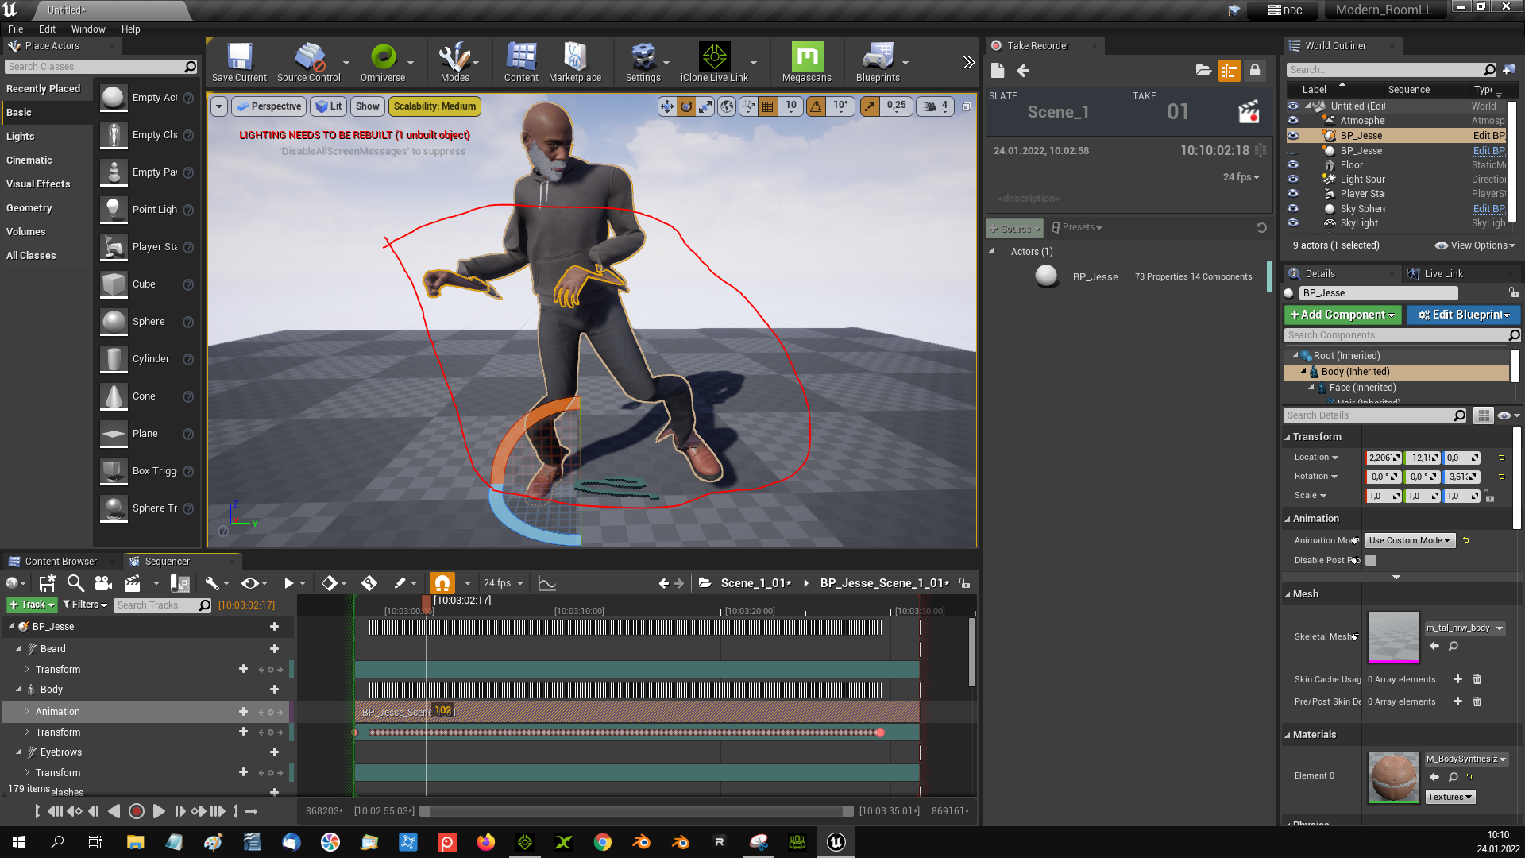Toggle Take Recorder lock icon
Screen dimensions: 1525x858
[1255, 71]
